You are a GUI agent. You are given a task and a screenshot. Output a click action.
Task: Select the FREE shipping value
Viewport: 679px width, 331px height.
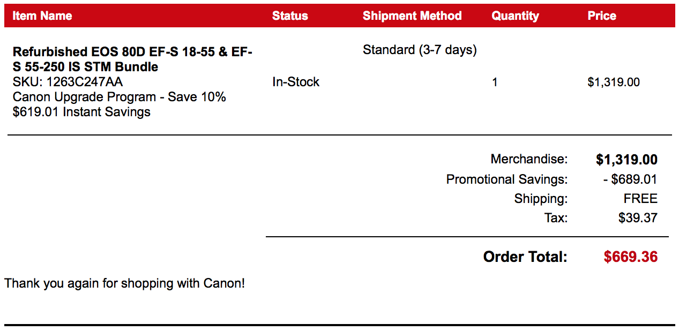[640, 199]
